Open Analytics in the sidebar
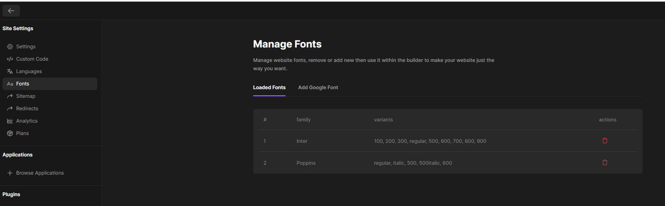665x206 pixels. pos(50,121)
